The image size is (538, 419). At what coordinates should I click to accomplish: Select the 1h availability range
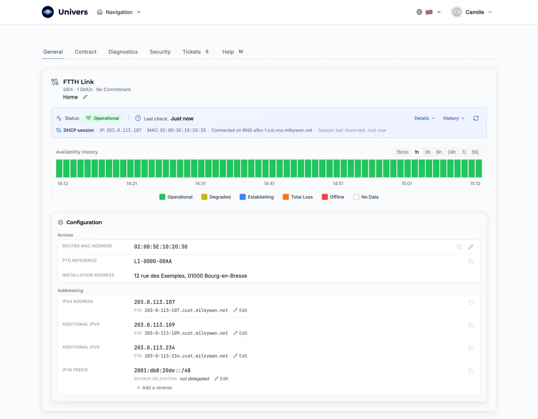coord(417,152)
